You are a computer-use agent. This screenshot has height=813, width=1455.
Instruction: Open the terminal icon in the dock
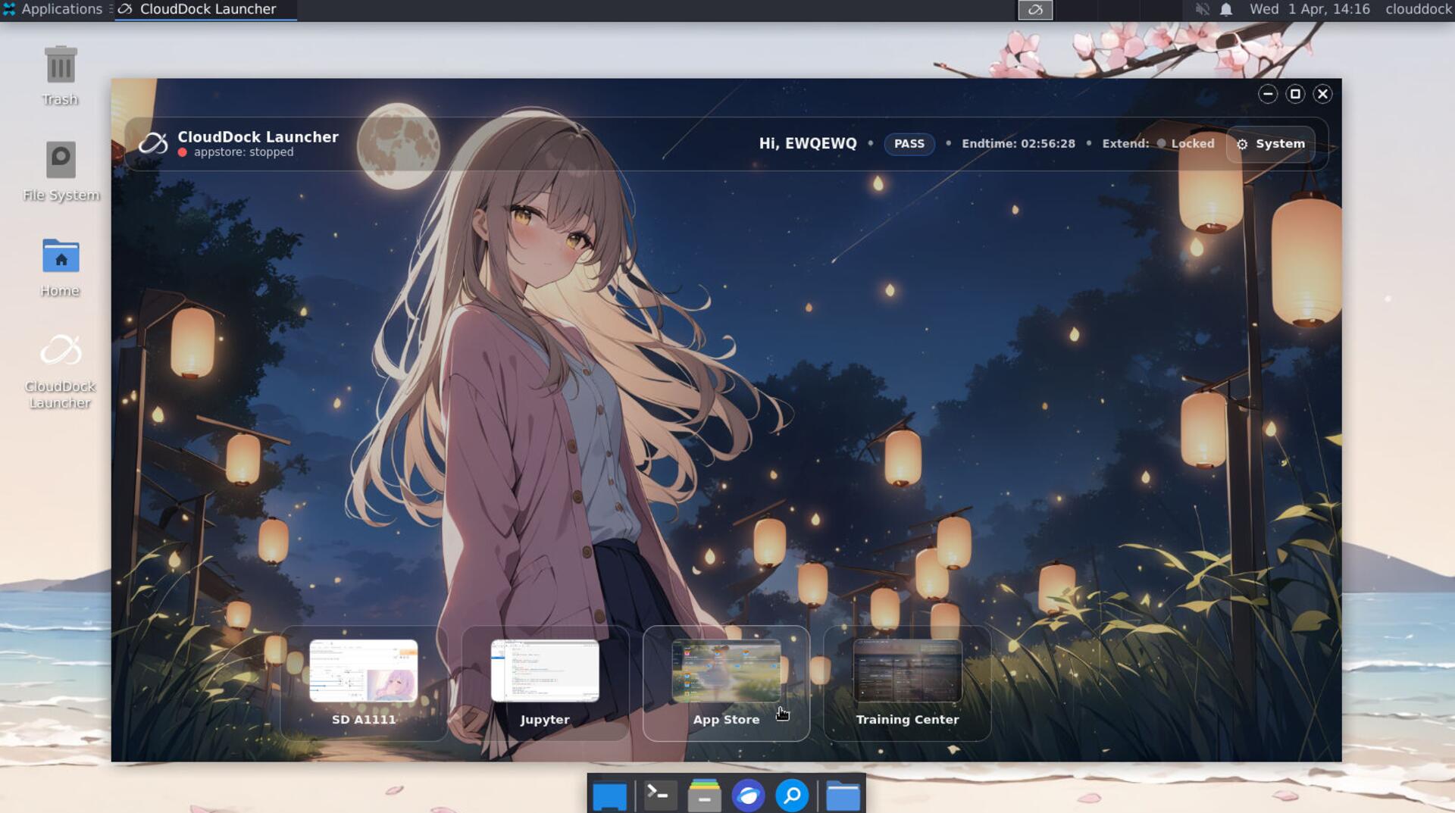tap(659, 796)
